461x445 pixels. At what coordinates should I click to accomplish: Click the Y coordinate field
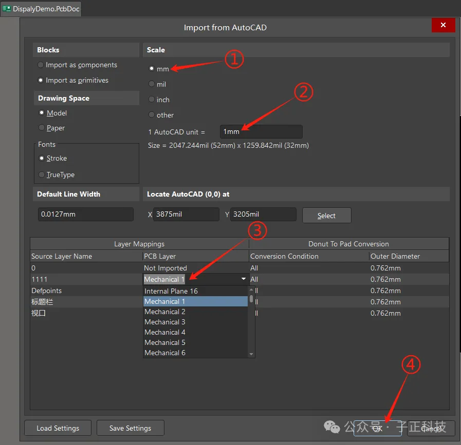tap(263, 214)
